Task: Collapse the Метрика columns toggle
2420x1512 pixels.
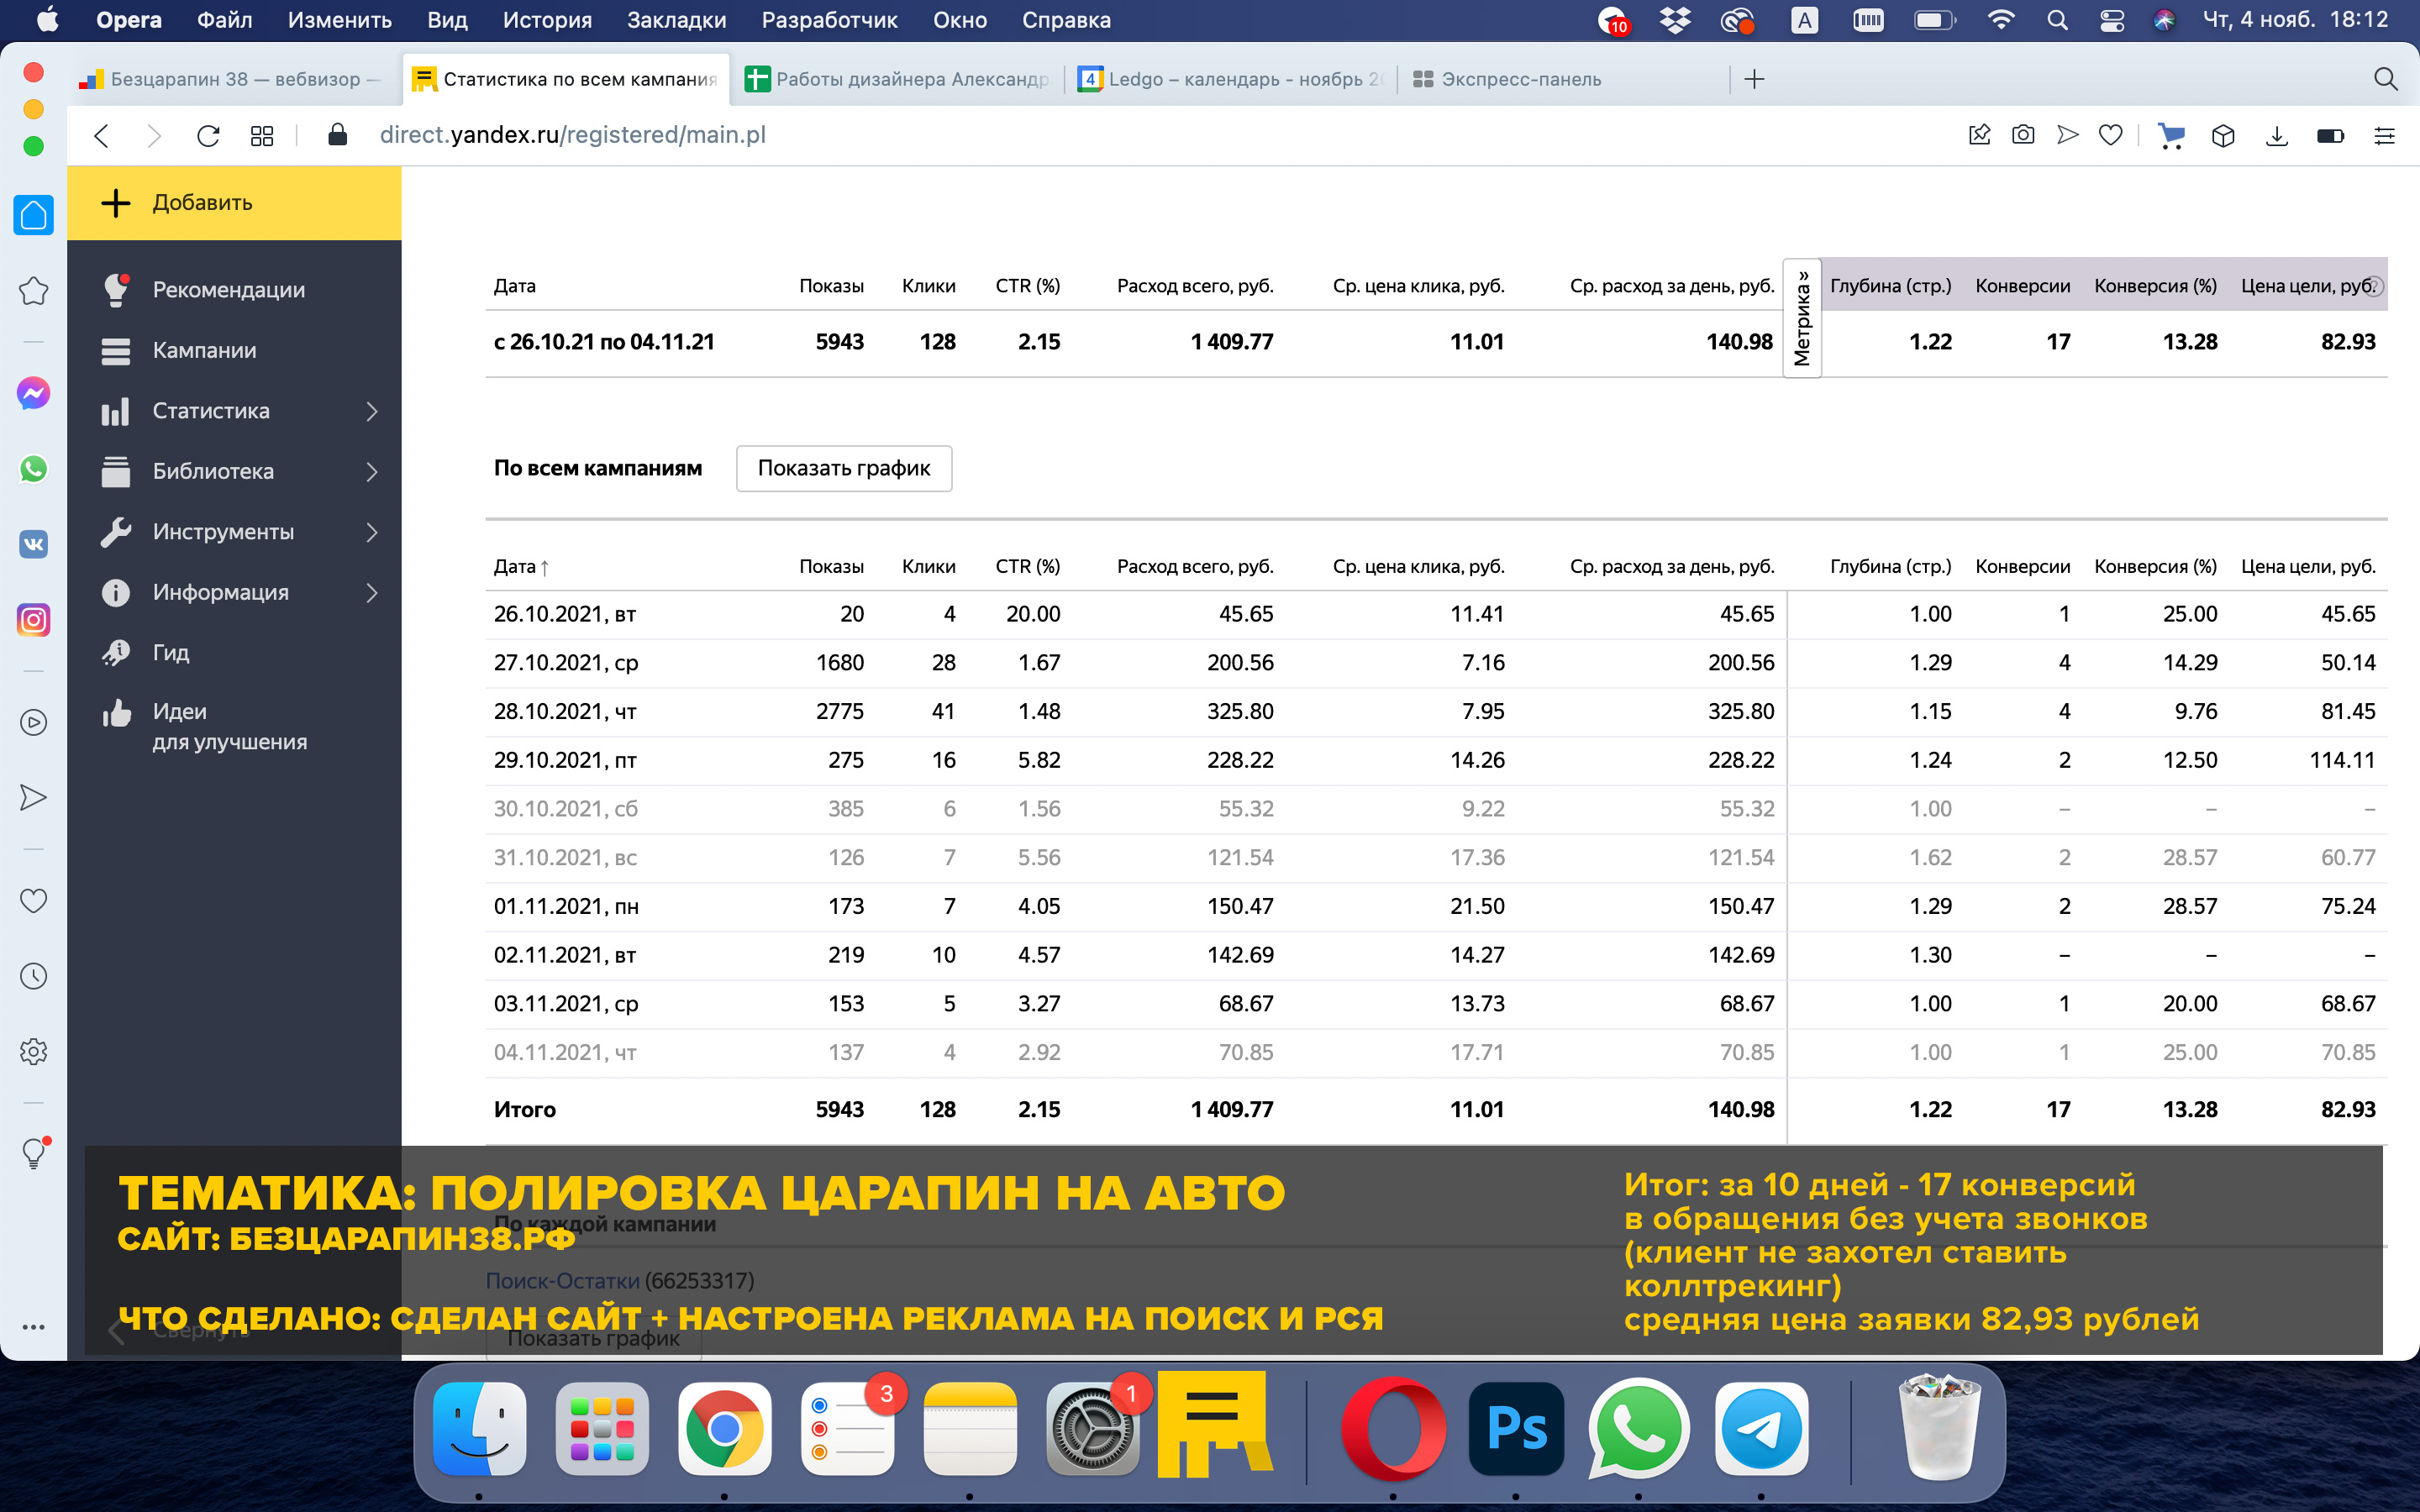Action: coord(1801,317)
